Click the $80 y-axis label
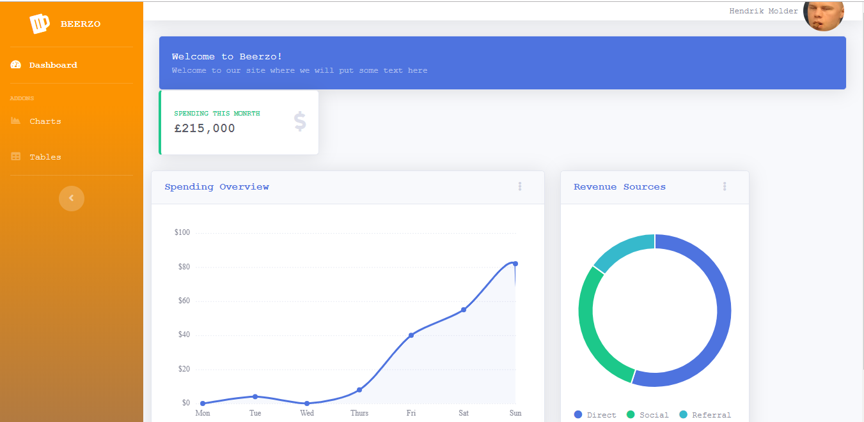This screenshot has width=864, height=422. tap(184, 267)
